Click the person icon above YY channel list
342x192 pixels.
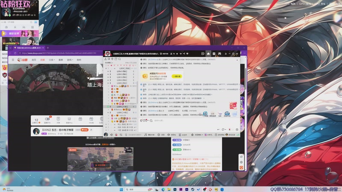coord(106,59)
